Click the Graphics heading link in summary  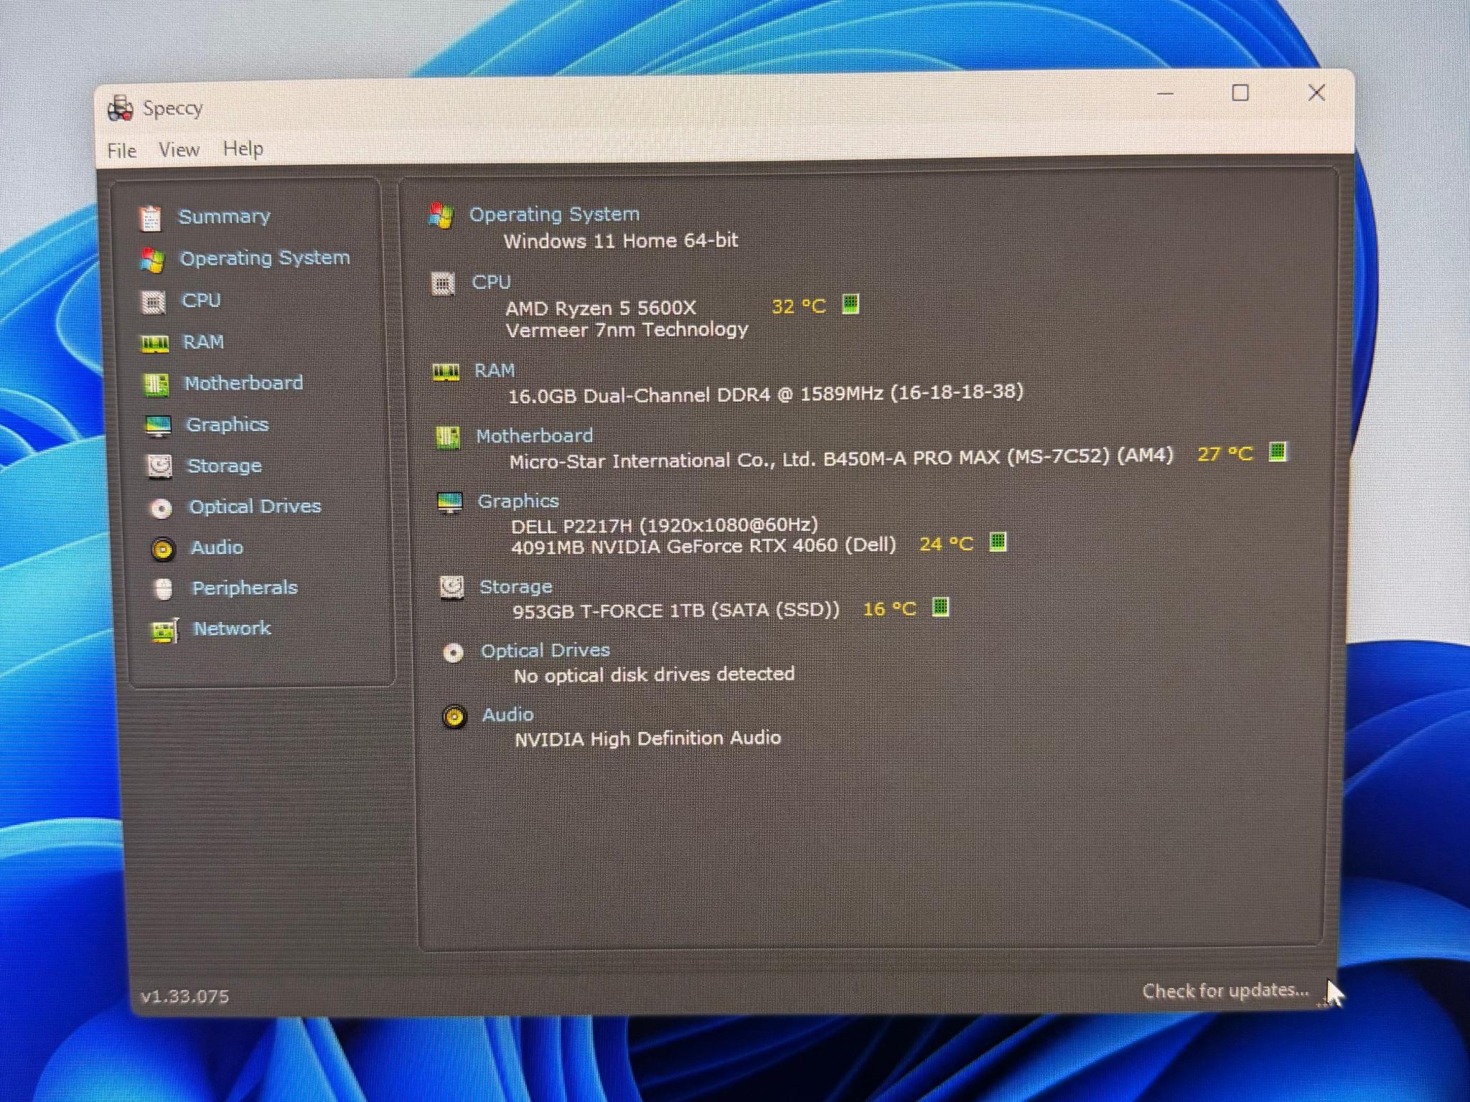(518, 501)
